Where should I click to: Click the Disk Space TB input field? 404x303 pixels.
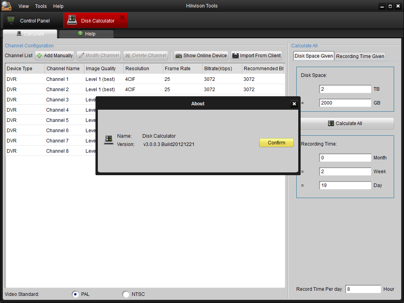[345, 89]
